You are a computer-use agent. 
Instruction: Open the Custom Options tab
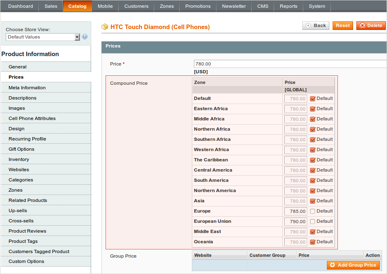[46, 261]
